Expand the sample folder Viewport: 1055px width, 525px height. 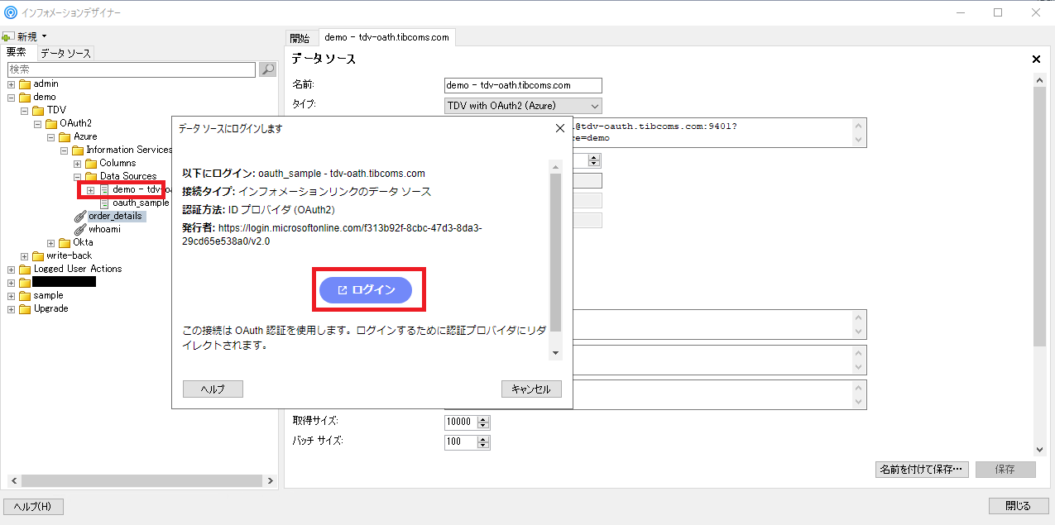12,296
